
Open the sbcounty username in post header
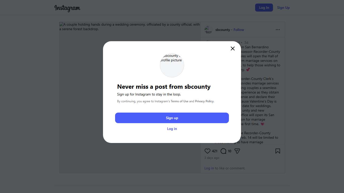point(223,30)
